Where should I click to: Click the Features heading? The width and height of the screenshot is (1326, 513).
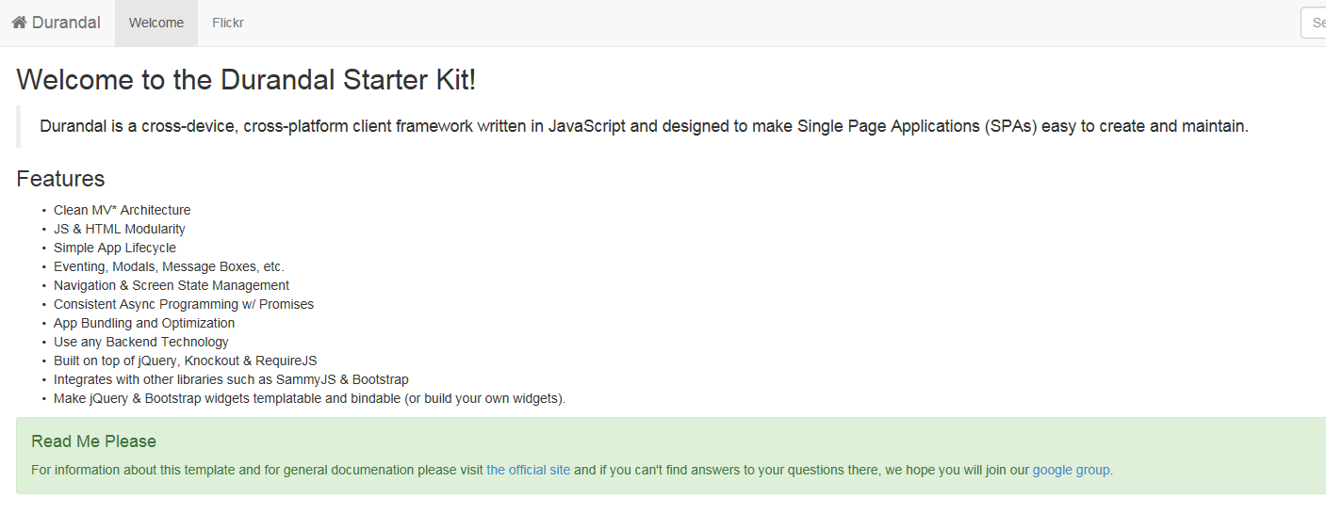[x=60, y=179]
